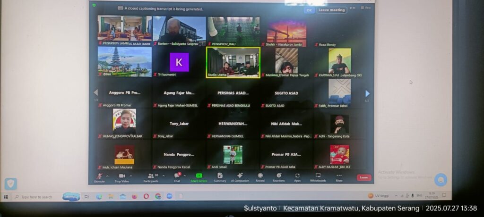Expand video options arrow beside Stop Video
This screenshot has height=217, width=484.
click(x=131, y=175)
